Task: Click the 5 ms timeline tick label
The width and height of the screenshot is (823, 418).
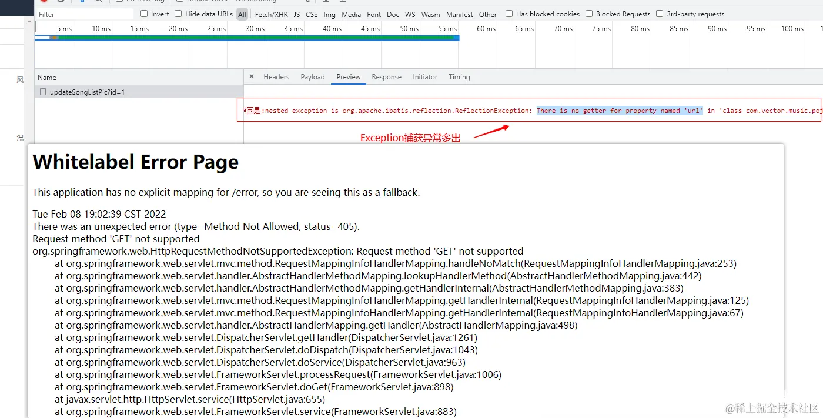Action: coord(64,29)
